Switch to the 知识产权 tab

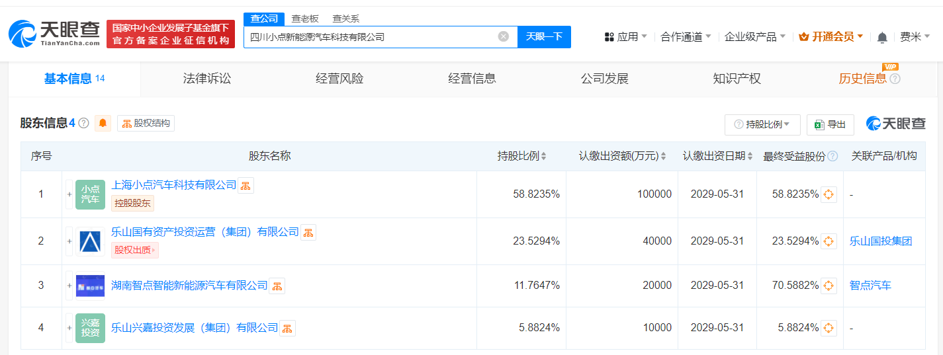click(737, 79)
